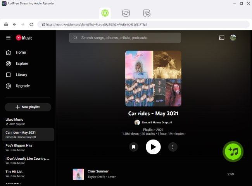Viewport: 252px width, 186px height.
Task: Open the web browser globe tab
Action: click(105, 13)
